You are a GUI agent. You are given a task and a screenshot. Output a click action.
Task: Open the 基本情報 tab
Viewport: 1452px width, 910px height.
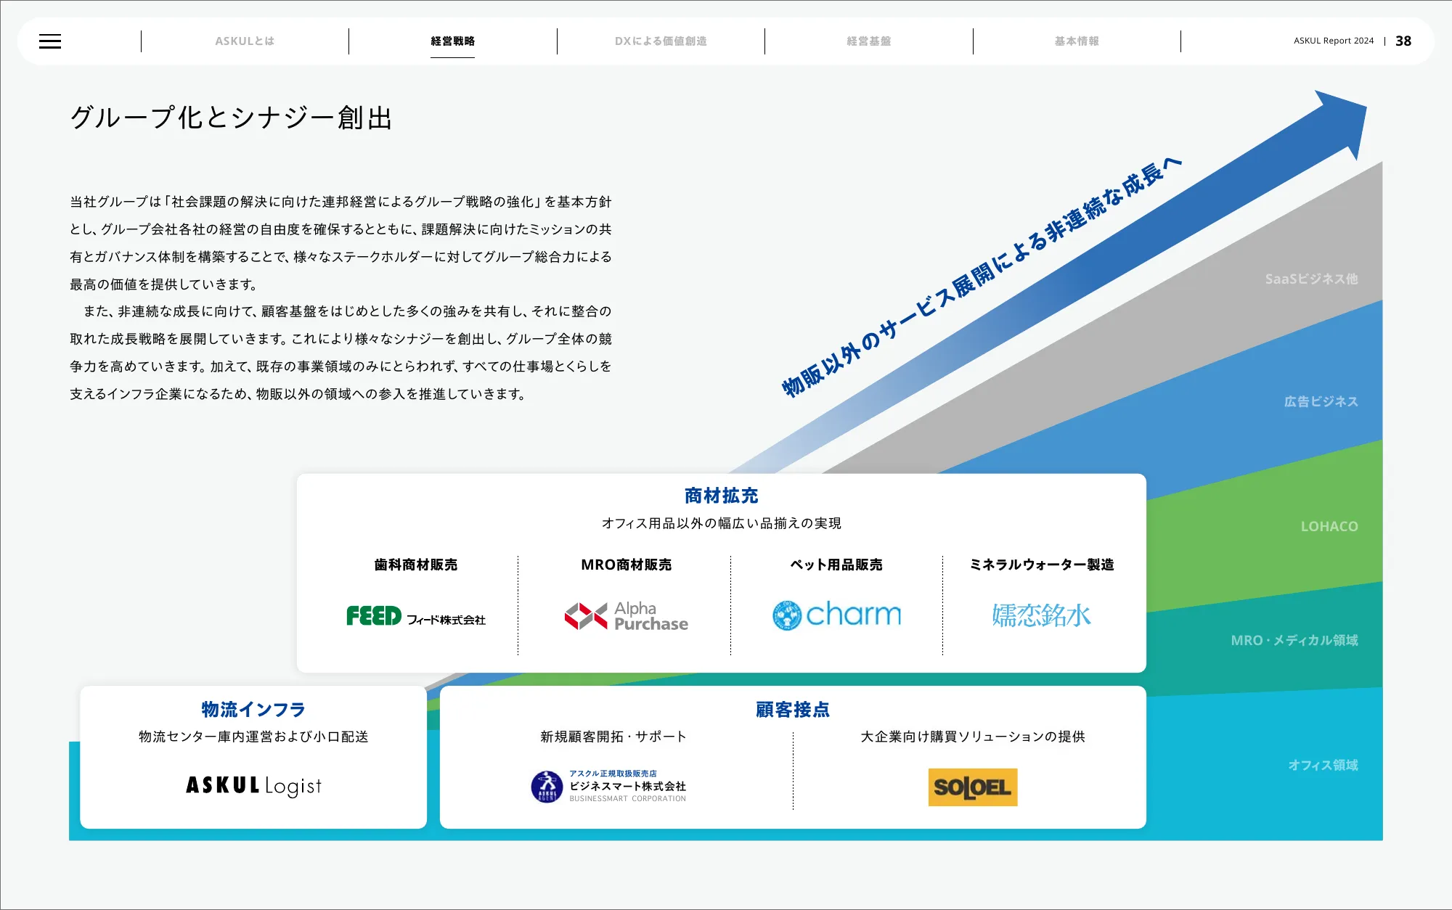click(x=1077, y=41)
